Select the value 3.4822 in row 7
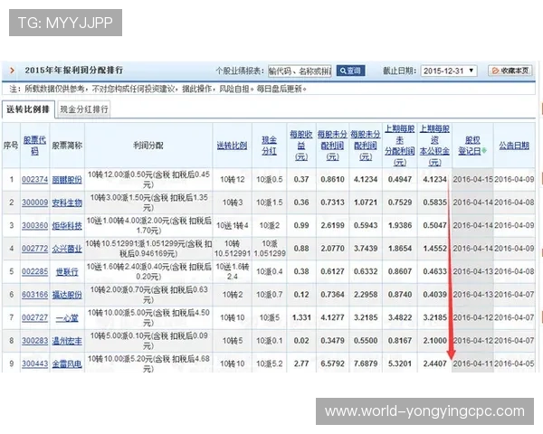 (400, 317)
